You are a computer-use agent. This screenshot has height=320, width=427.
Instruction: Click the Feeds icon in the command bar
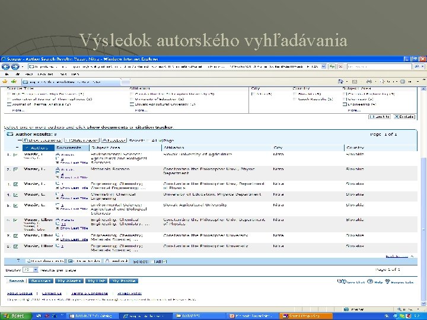(x=355, y=81)
